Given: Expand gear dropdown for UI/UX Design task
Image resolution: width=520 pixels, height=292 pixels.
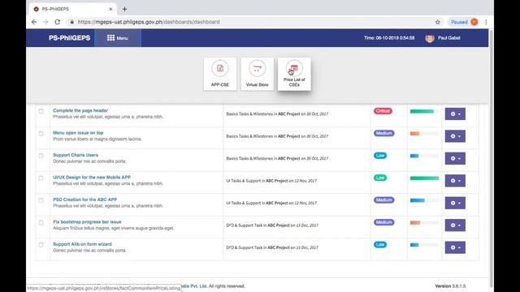Looking at the screenshot, I should (455, 181).
